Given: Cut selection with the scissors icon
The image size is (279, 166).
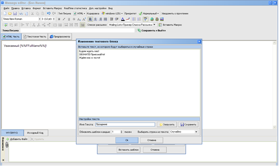Looking at the screenshot, I should pyautogui.click(x=33, y=13).
